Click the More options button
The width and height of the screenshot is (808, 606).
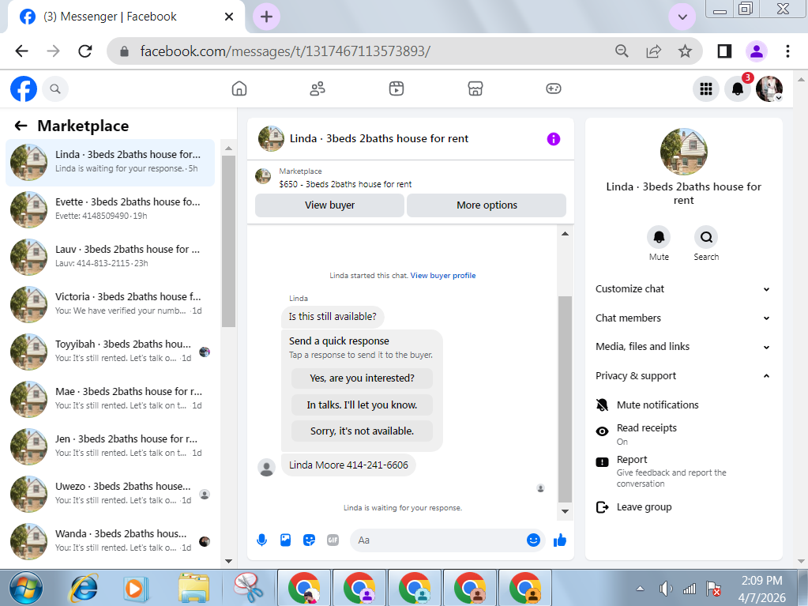pos(487,205)
